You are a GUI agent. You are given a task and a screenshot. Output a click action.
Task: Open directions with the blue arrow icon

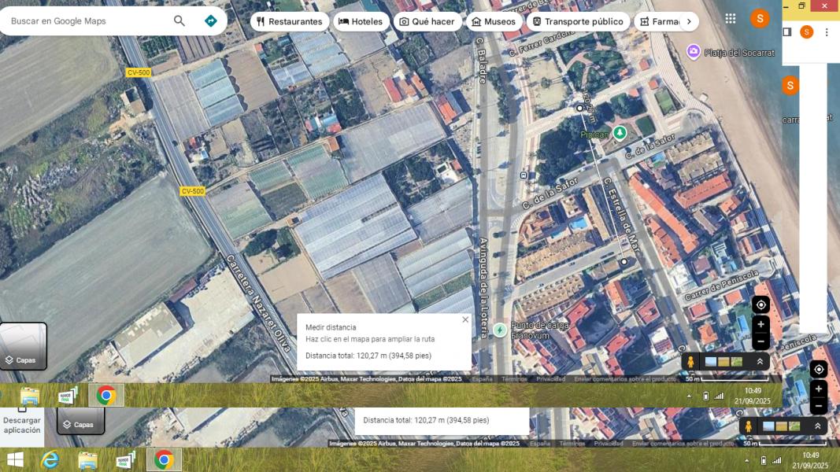pos(210,21)
